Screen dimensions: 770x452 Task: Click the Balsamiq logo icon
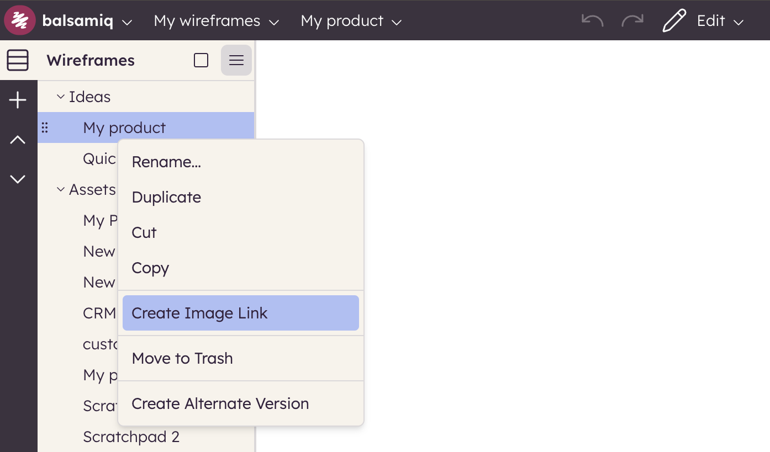click(x=20, y=20)
